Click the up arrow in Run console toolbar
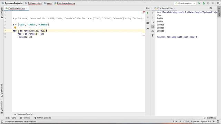 153,13
